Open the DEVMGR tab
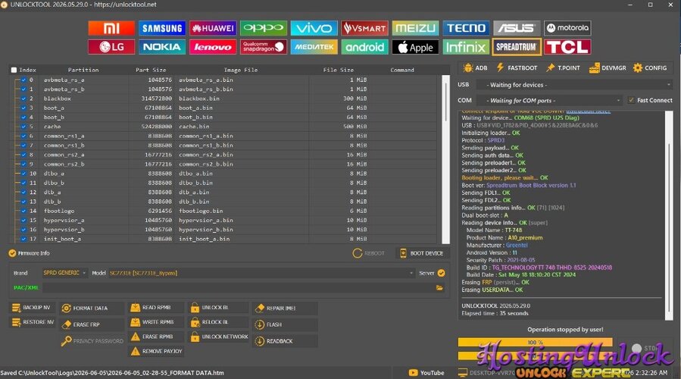Screen dimensions: 681x379 tap(608, 67)
